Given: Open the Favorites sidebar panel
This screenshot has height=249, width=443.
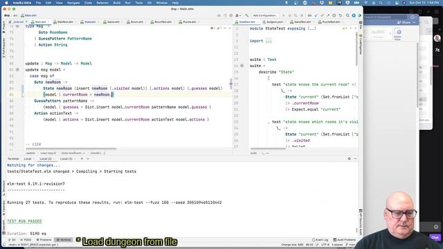Looking at the screenshot, I should click(x=3, y=207).
